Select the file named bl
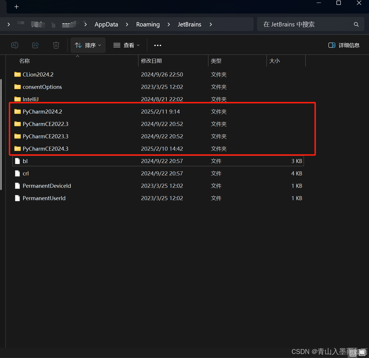369x358 pixels. 158,161
